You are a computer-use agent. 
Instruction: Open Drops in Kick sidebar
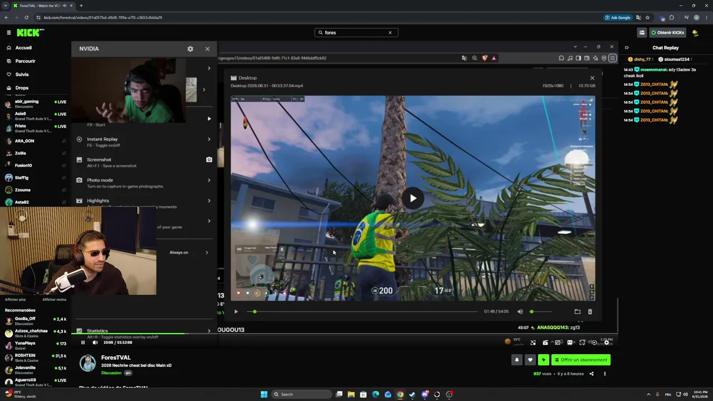click(x=17, y=88)
